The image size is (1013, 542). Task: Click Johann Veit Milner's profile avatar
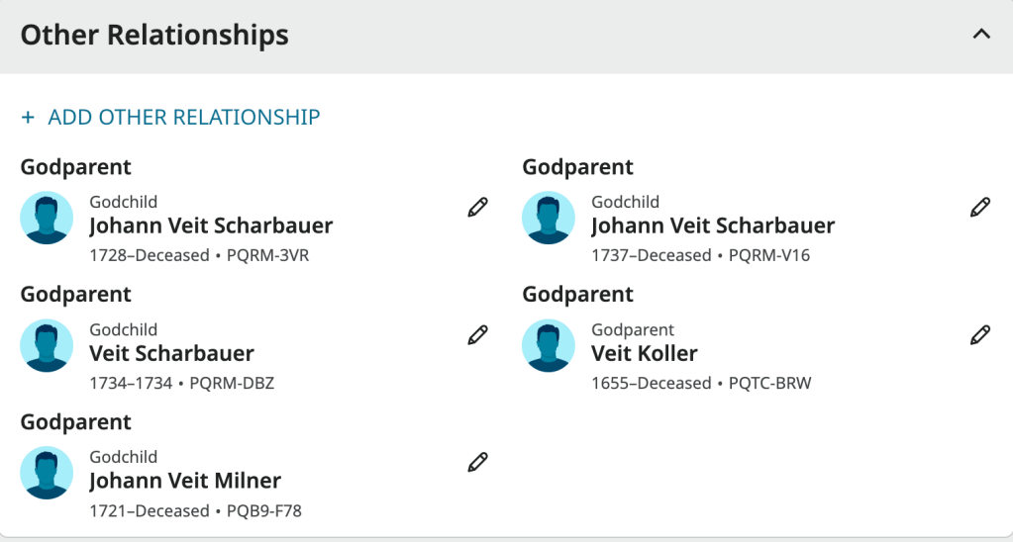(x=47, y=473)
